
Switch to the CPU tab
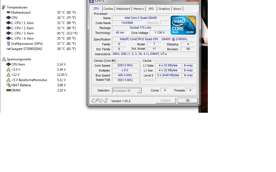96,8
